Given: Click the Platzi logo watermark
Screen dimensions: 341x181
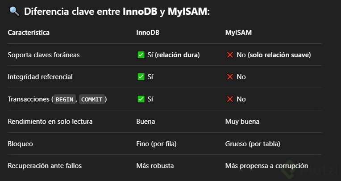Looking at the screenshot, I should (312, 170).
